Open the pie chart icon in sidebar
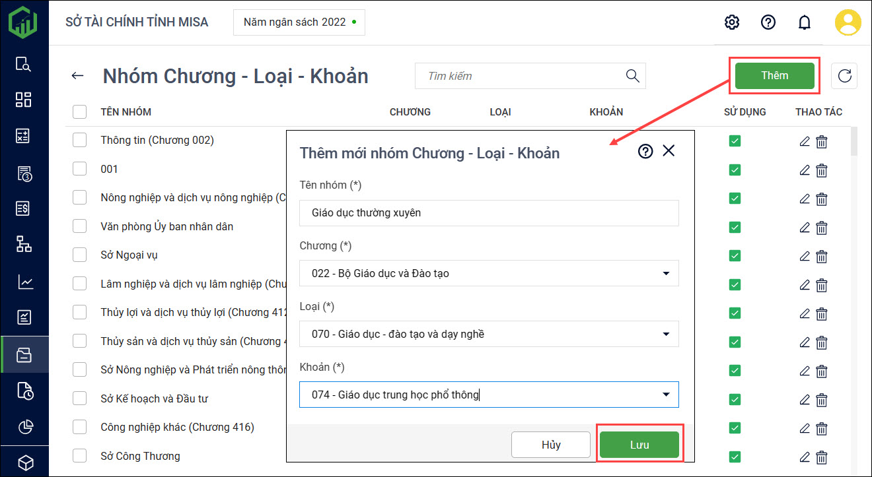The image size is (872, 477). coord(24,427)
